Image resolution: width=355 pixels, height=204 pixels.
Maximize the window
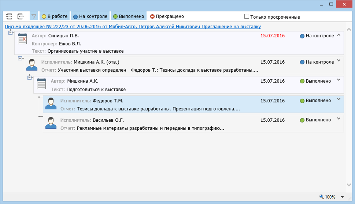point(331,4)
